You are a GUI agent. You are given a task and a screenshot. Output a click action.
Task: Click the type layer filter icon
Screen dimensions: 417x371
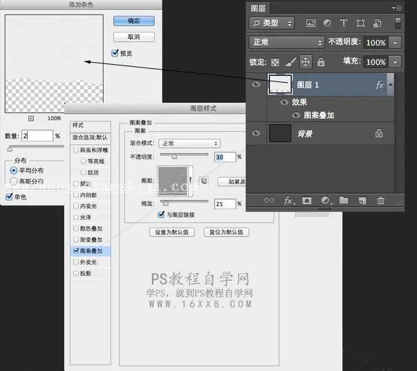[x=344, y=23]
